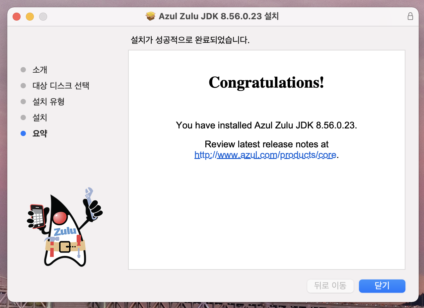Screen dimensions: 424x308
Task: Click the gray bullet next to 설치 유형
Action: tap(23, 102)
